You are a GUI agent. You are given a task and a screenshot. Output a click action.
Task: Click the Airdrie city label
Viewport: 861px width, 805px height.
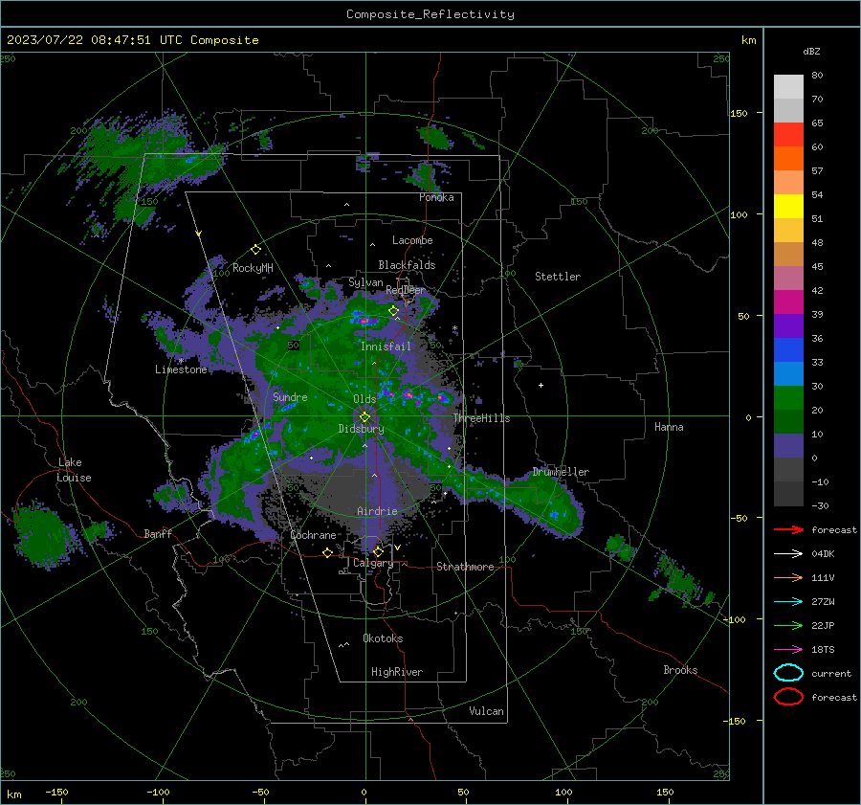[377, 511]
